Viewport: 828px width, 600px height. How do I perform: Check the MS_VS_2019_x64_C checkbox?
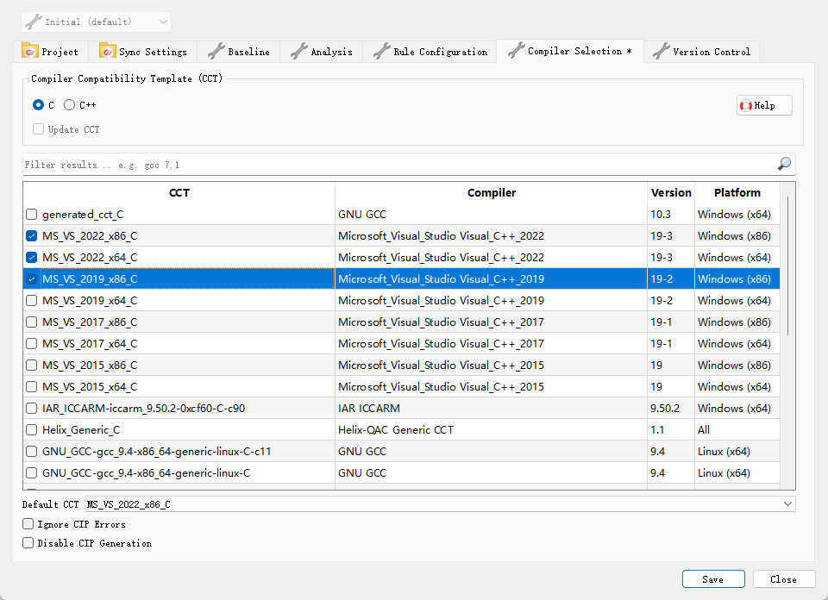coord(32,300)
